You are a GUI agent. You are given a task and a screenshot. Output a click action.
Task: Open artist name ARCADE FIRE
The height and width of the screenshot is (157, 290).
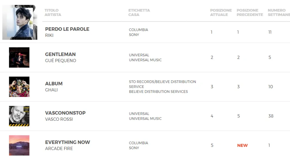coord(59,148)
